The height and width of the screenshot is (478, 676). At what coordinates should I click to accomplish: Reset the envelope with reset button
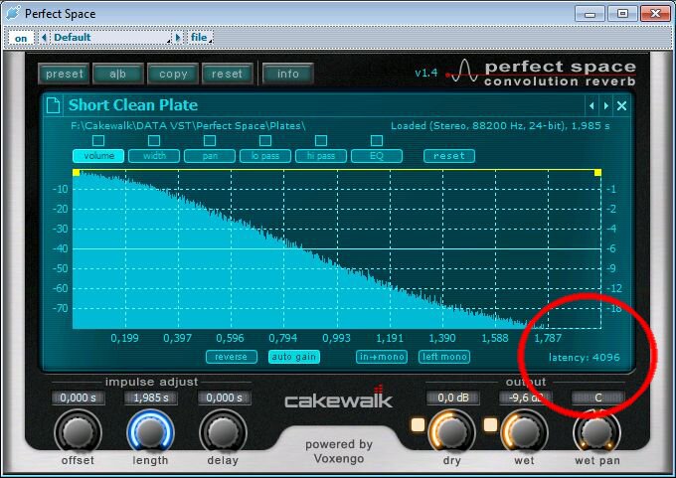[x=449, y=156]
